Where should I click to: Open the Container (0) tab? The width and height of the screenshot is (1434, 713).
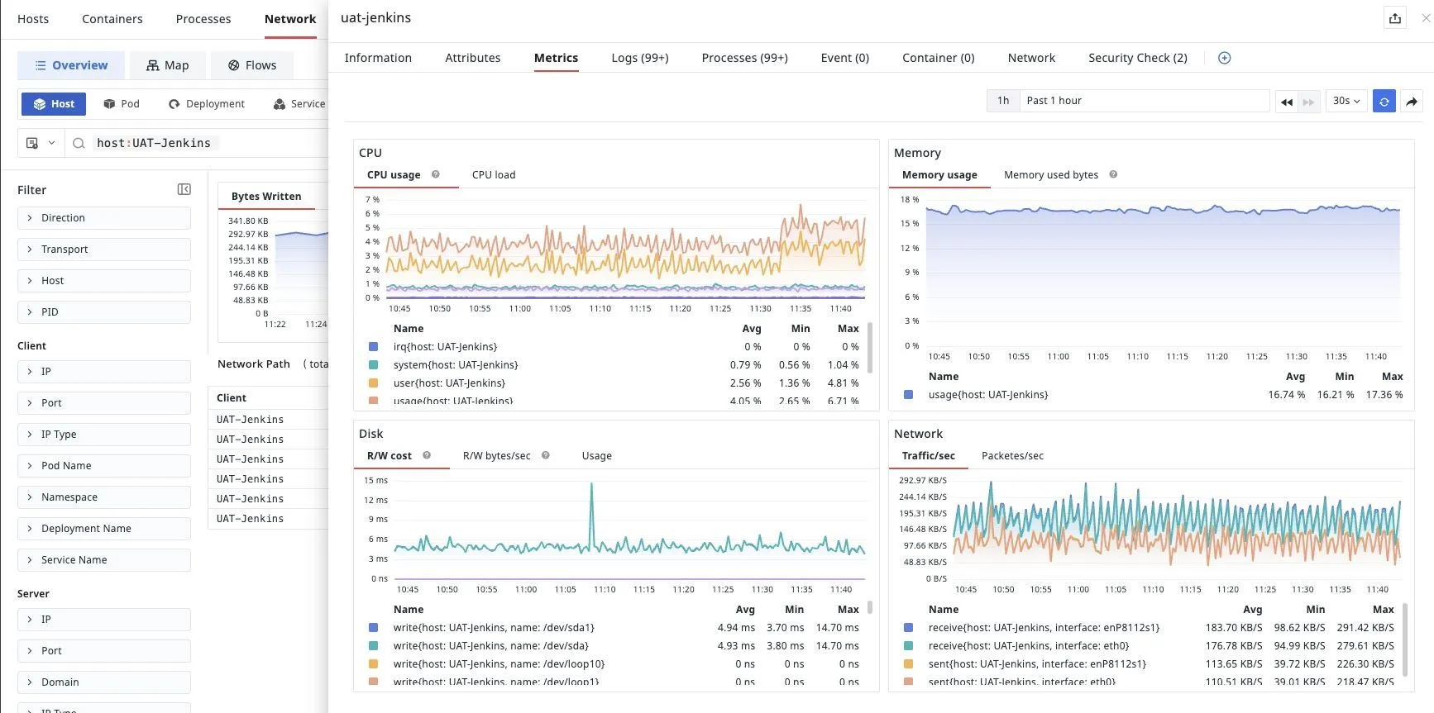pos(938,58)
